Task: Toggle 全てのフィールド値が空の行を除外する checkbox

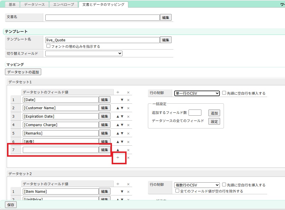Action: point(177,191)
